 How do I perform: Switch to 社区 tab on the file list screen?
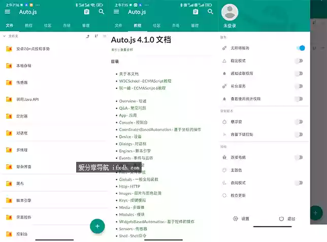pyautogui.click(x=48, y=25)
